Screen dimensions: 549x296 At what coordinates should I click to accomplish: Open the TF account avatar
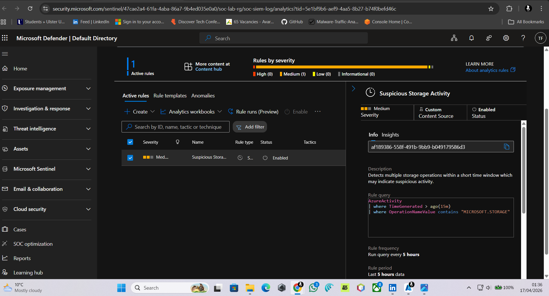[540, 38]
